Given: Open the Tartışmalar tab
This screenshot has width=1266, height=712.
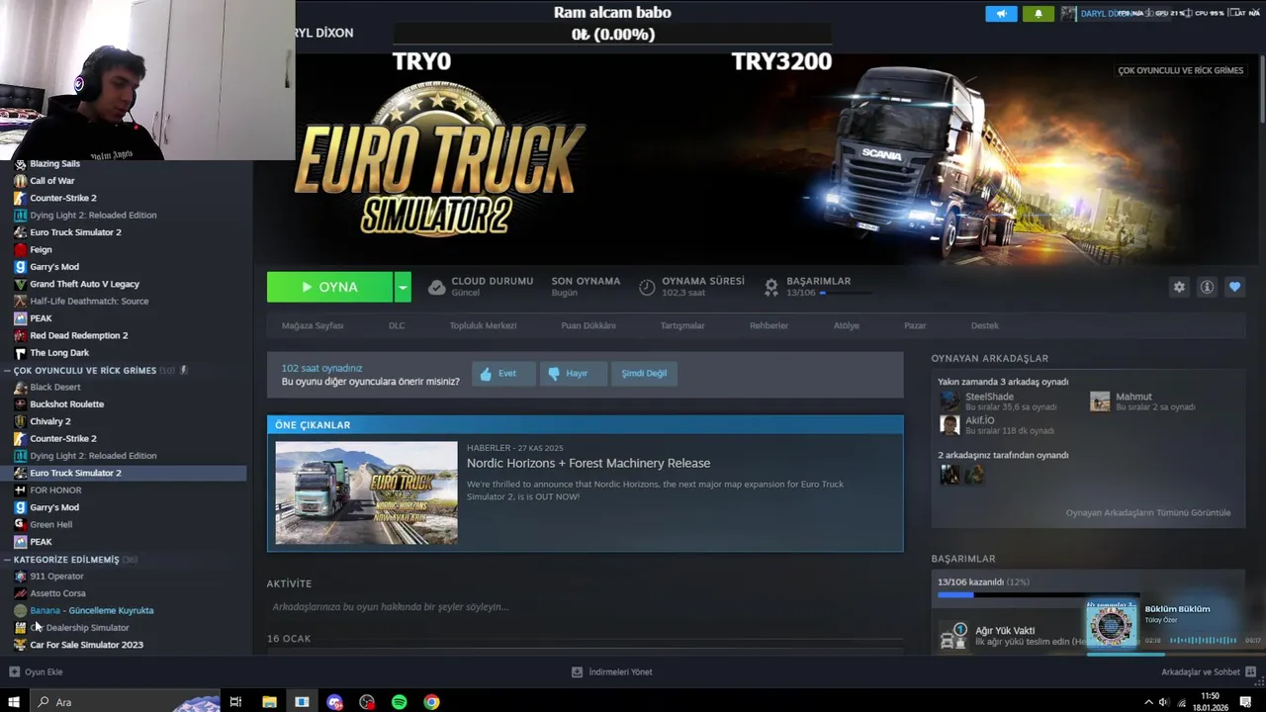Looking at the screenshot, I should (682, 325).
